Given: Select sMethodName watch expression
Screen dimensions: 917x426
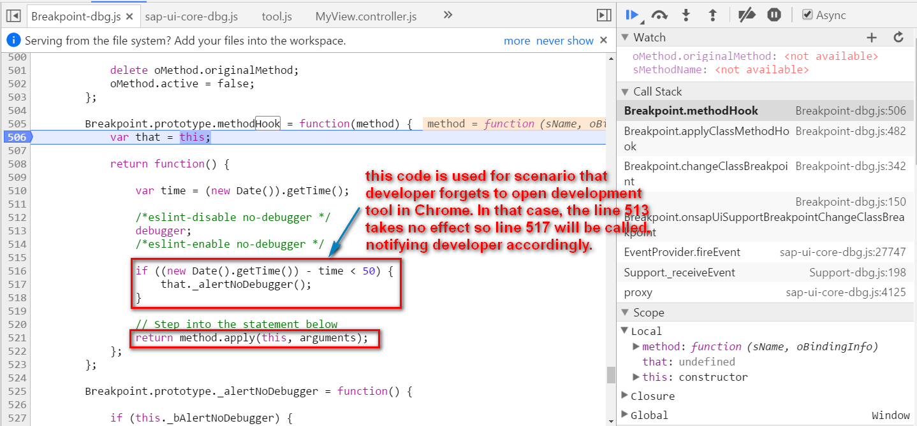Looking at the screenshot, I should (x=721, y=69).
